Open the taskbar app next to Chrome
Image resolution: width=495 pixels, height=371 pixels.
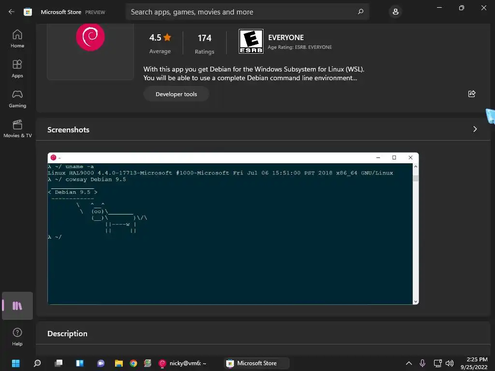[x=147, y=363]
